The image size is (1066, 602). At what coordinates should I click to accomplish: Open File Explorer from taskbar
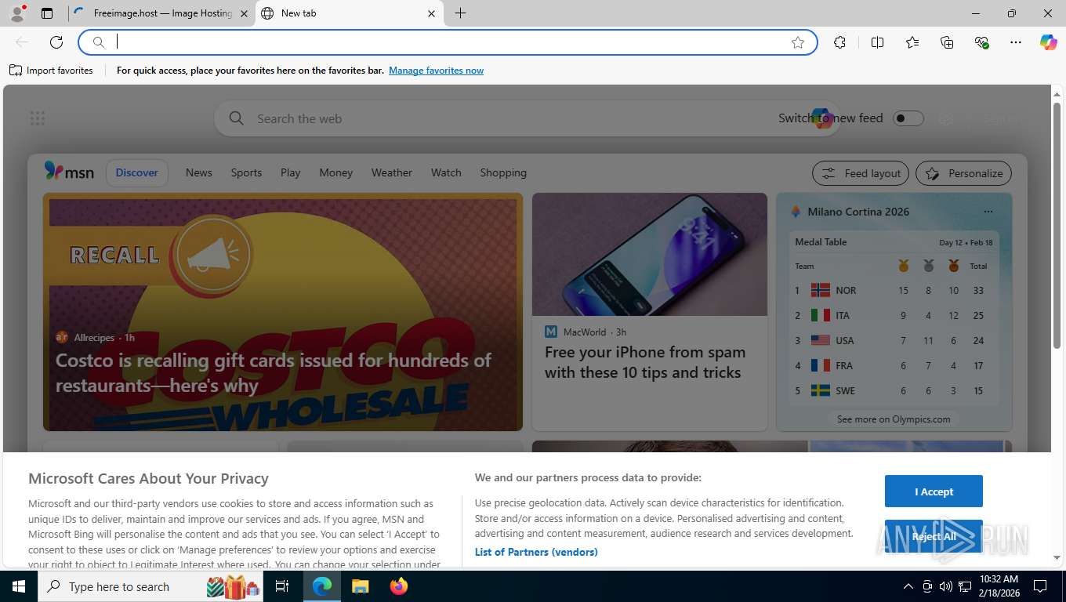pyautogui.click(x=360, y=586)
